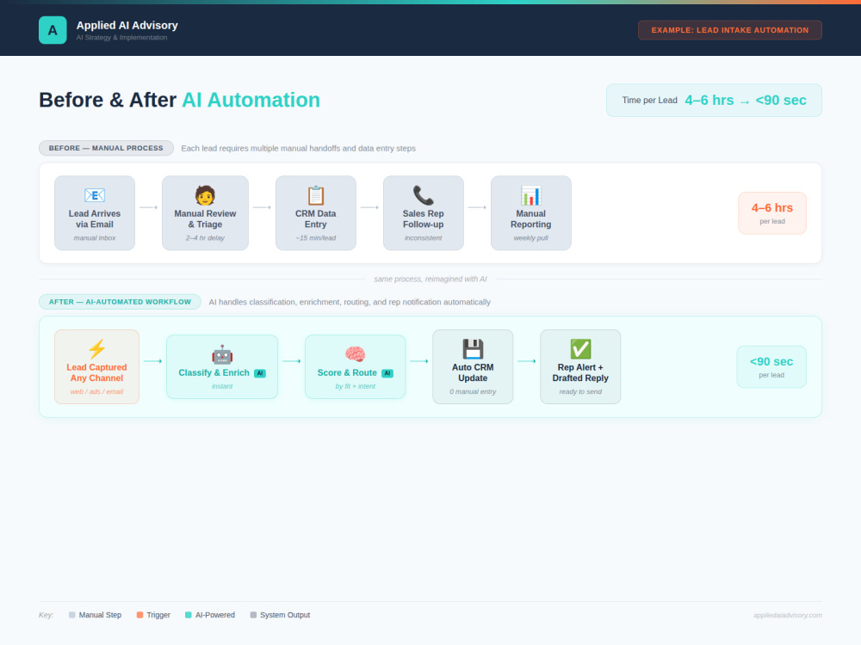Click the robot icon in Classify & Enrich card
The height and width of the screenshot is (645, 861).
(x=222, y=355)
